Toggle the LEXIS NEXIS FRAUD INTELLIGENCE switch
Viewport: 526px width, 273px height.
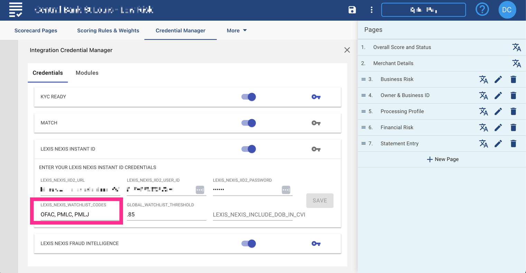tap(248, 244)
